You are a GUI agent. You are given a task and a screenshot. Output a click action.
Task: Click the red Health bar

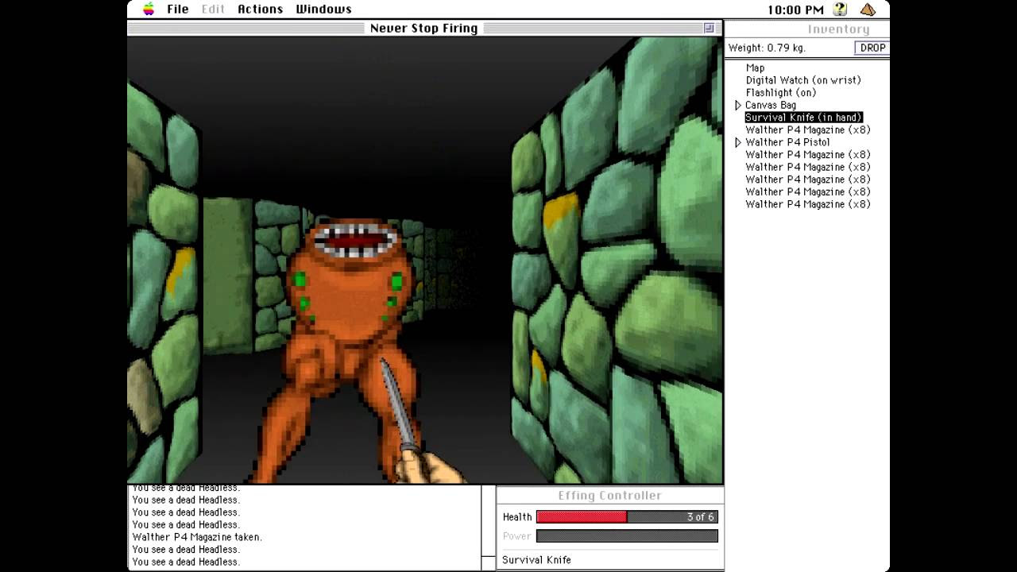(582, 517)
